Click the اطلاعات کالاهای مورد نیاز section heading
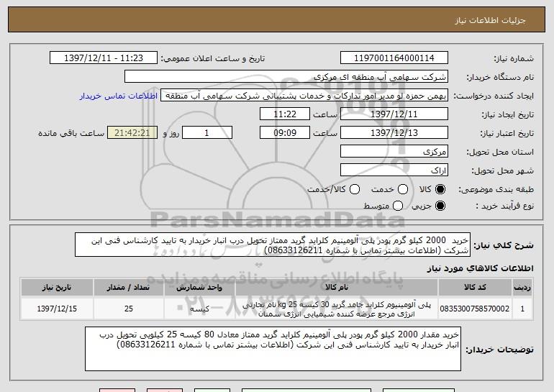Screen dimensions: 554x392 point(480,268)
